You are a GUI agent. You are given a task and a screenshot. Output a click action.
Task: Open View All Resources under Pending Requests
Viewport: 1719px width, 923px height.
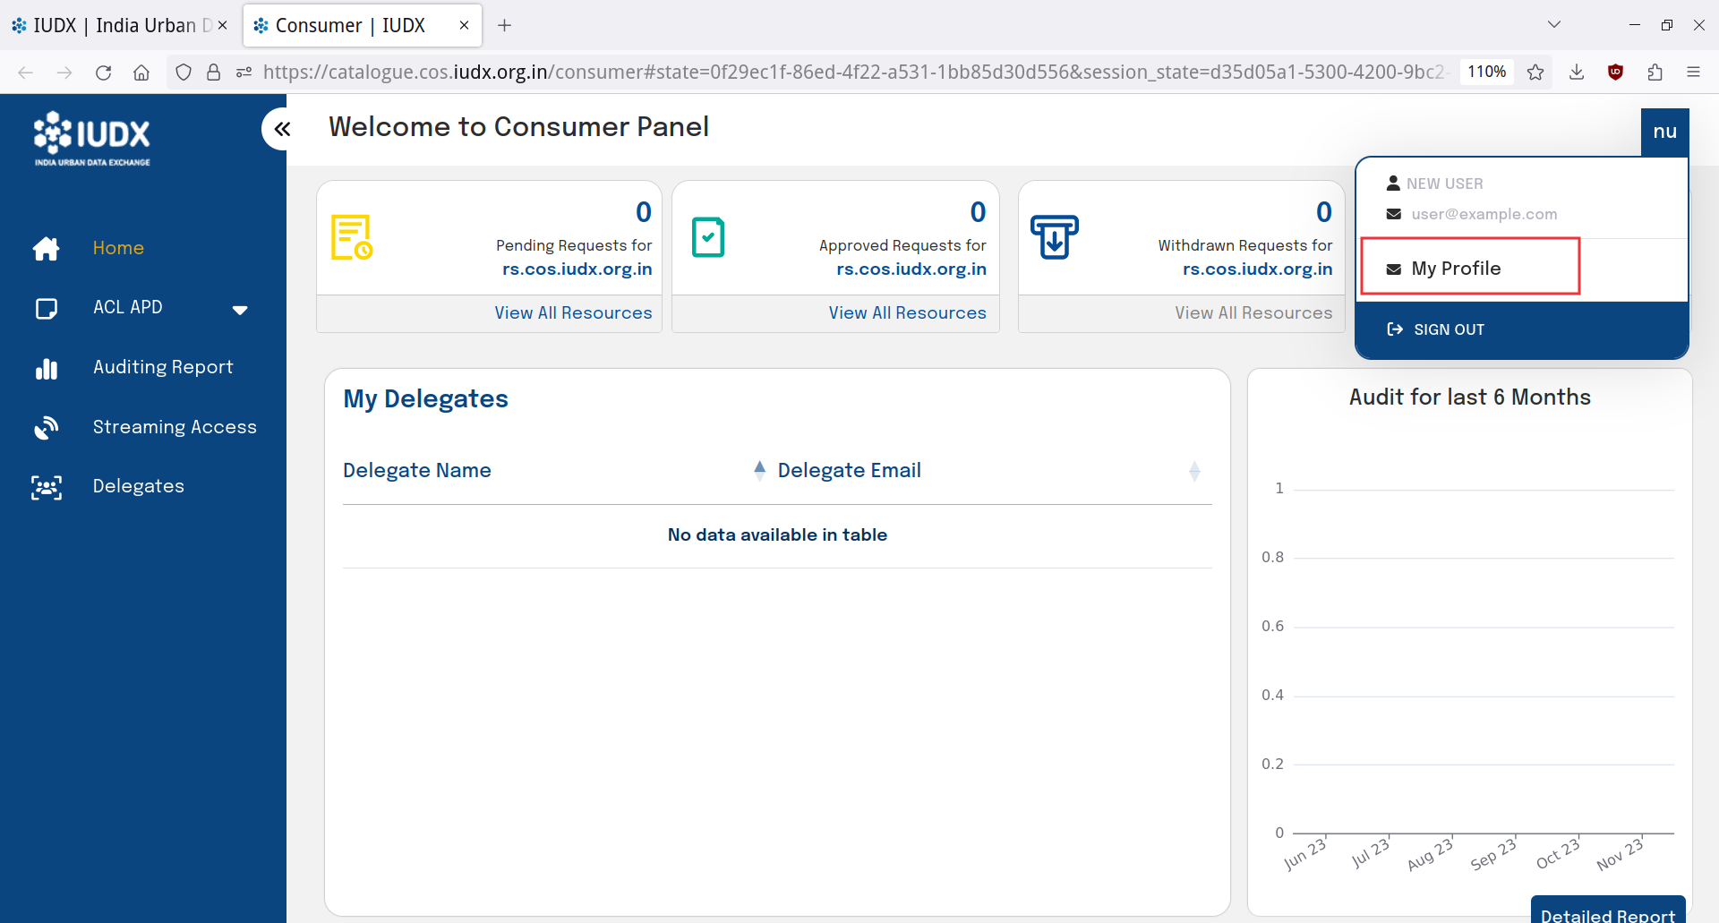573,313
